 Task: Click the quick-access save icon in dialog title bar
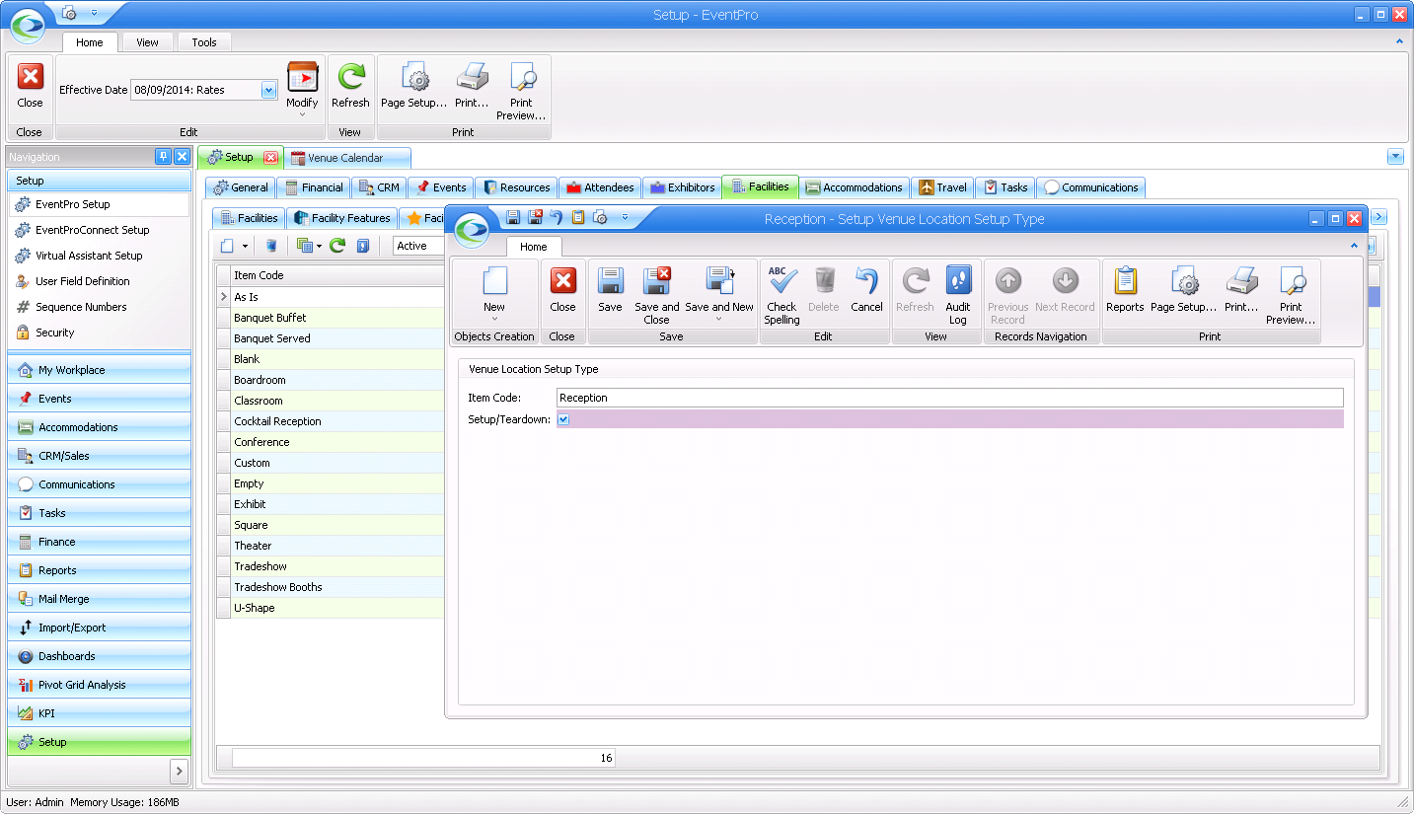click(x=513, y=217)
